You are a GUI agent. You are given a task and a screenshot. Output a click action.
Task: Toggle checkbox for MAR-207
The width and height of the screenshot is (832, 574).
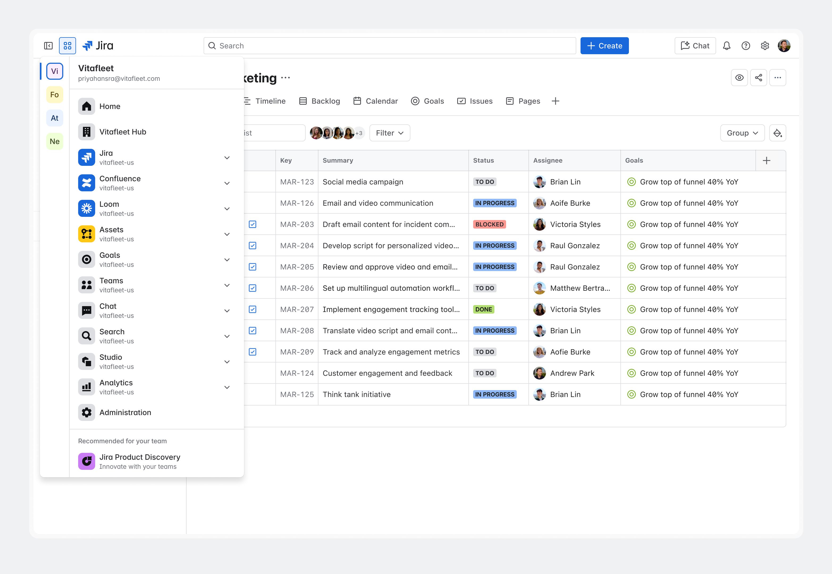253,309
